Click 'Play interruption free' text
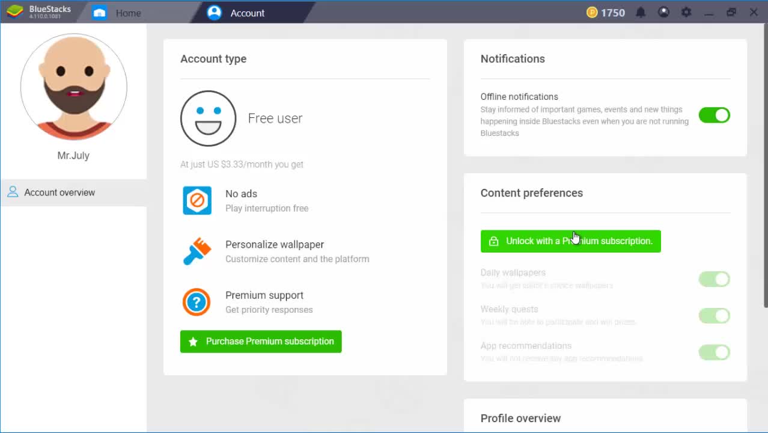Image resolution: width=768 pixels, height=433 pixels. pos(267,209)
